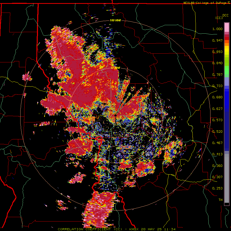Click the 0.627 scale value
Screen dimensions: 231x231
tap(217, 109)
